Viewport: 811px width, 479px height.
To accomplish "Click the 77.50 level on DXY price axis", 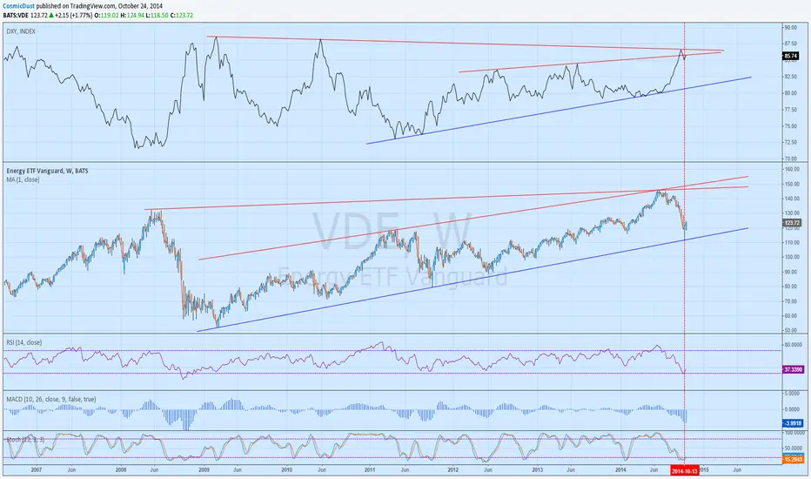I will (790, 110).
